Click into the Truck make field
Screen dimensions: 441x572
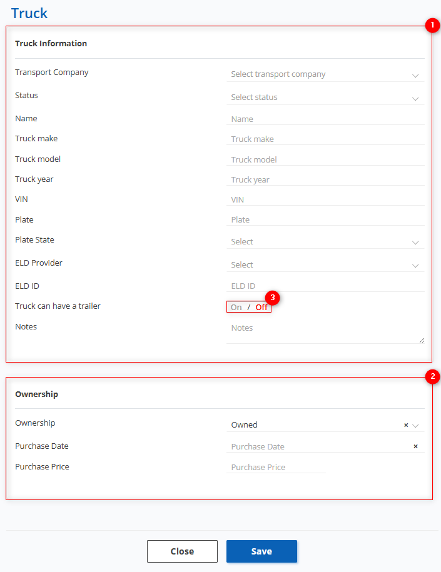325,139
